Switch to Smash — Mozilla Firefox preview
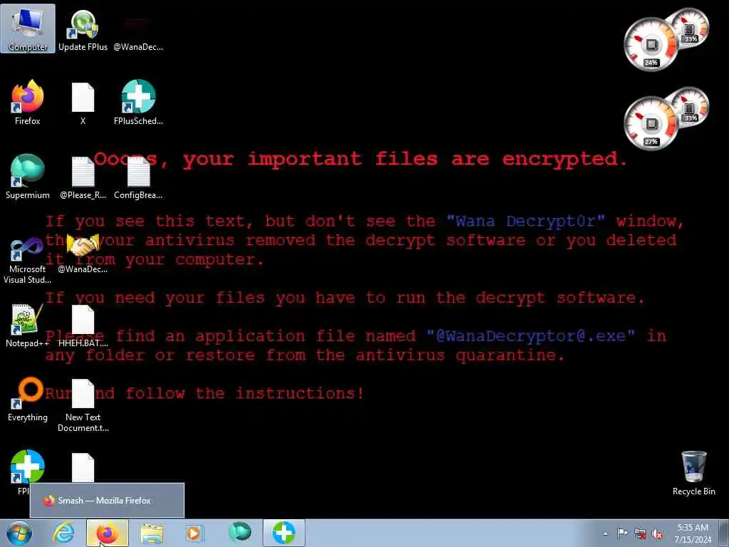The width and height of the screenshot is (729, 547). 107,501
